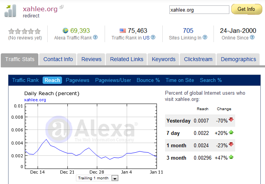Viewport: 265px width, 184px height.
Task: Click the 705 sites linking in link
Action: [188, 31]
